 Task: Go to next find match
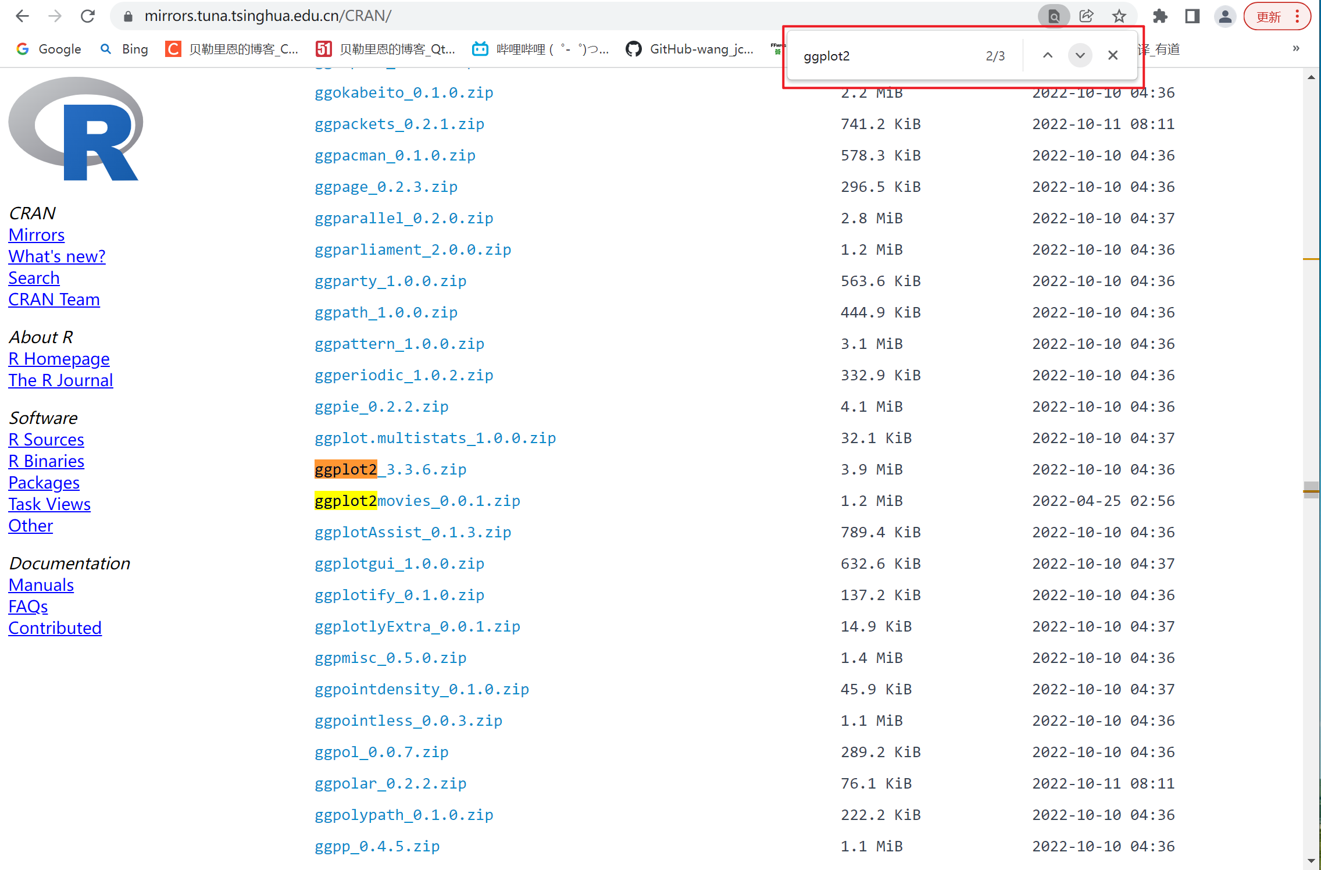pyautogui.click(x=1080, y=55)
